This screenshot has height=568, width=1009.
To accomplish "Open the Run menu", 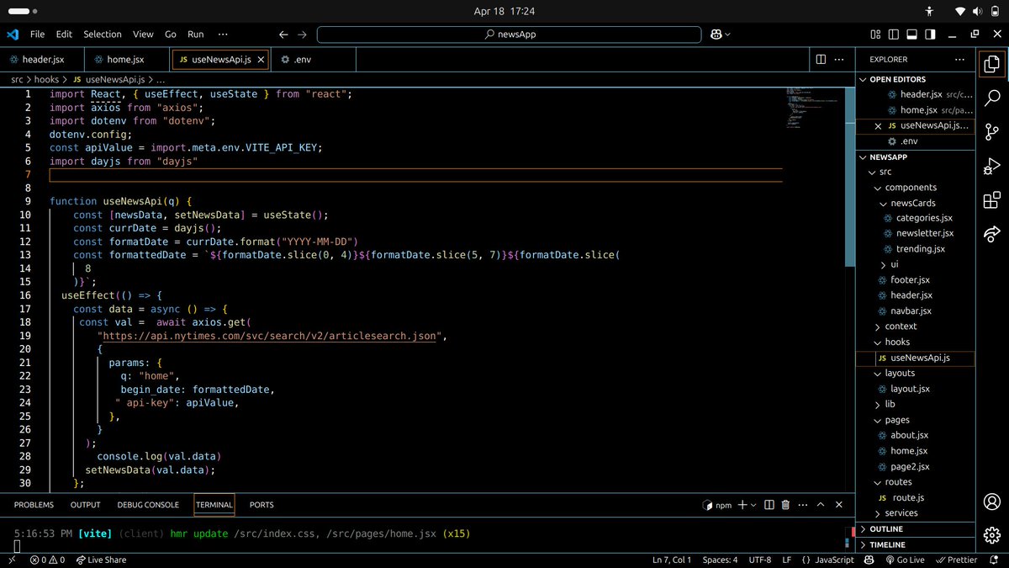I will coord(195,35).
